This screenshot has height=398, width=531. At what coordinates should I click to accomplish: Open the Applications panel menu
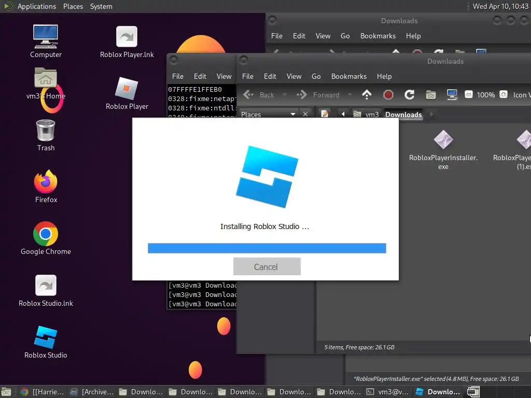click(x=37, y=6)
